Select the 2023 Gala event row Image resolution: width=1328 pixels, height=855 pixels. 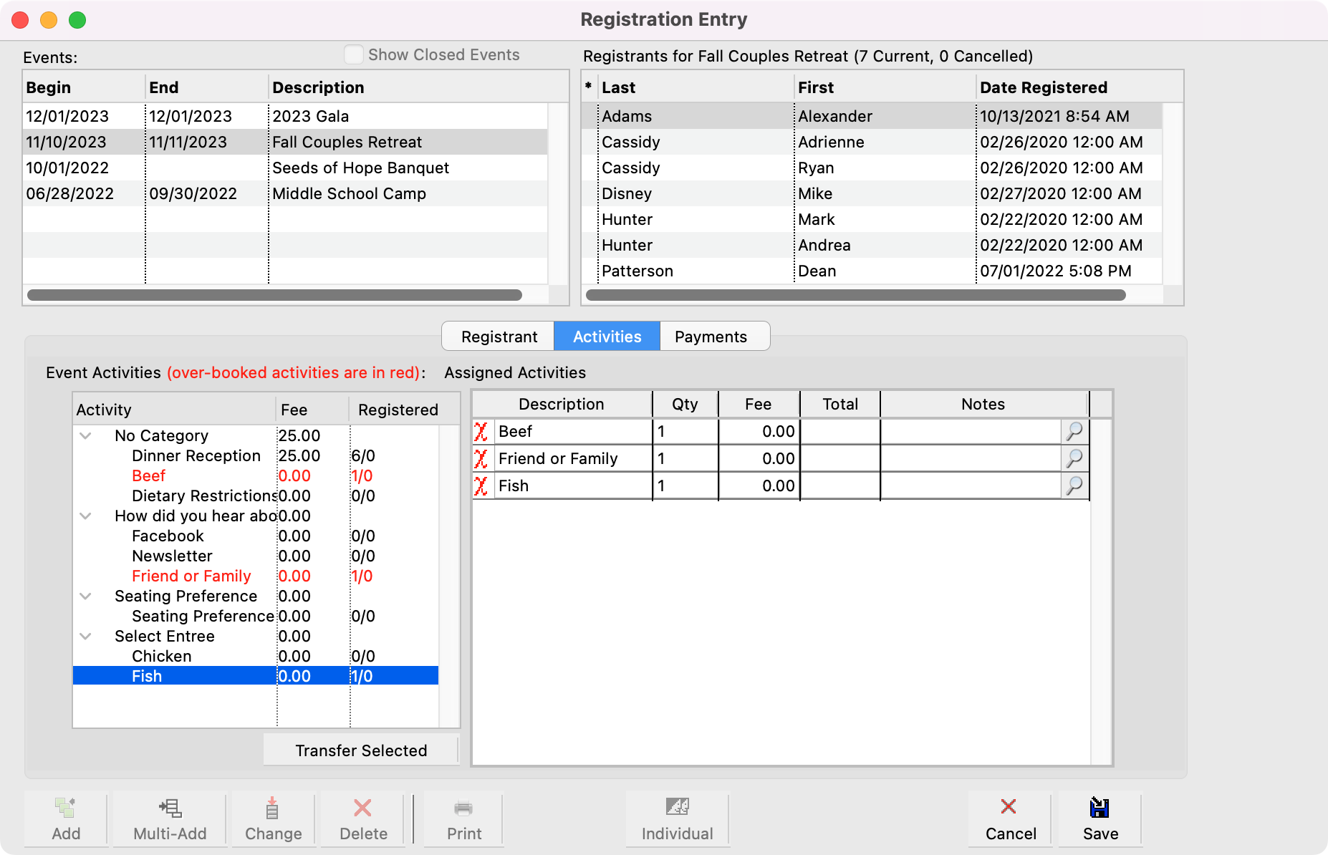(311, 117)
